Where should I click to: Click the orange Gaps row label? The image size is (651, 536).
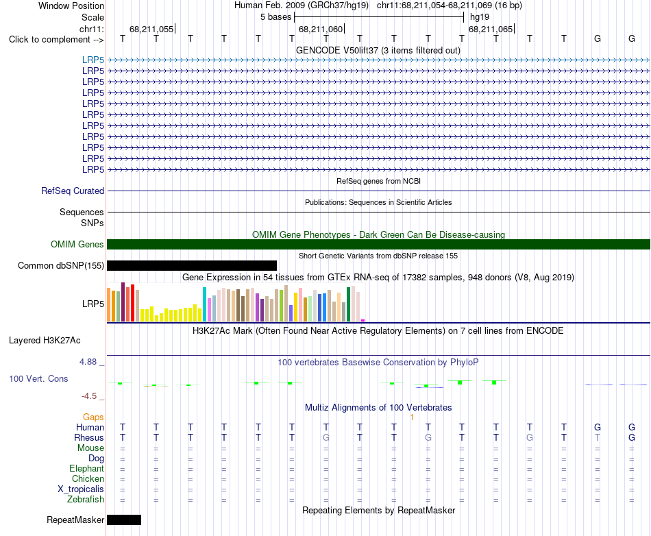[93, 417]
